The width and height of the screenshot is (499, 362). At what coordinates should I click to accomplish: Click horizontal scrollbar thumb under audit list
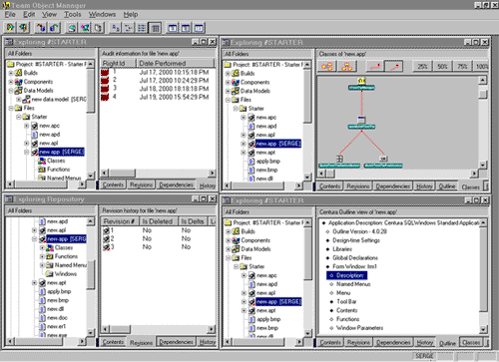coord(123,173)
